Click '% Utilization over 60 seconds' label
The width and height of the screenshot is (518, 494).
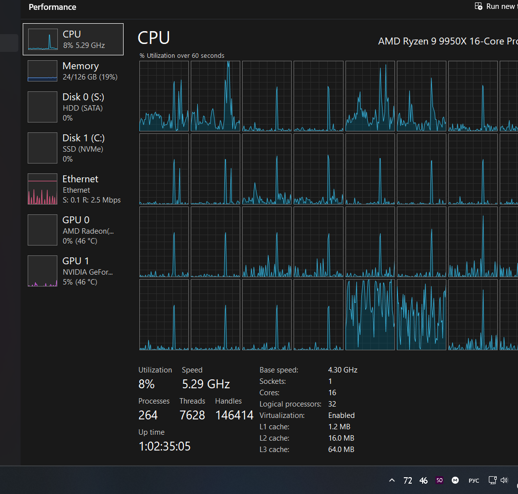[x=182, y=55]
